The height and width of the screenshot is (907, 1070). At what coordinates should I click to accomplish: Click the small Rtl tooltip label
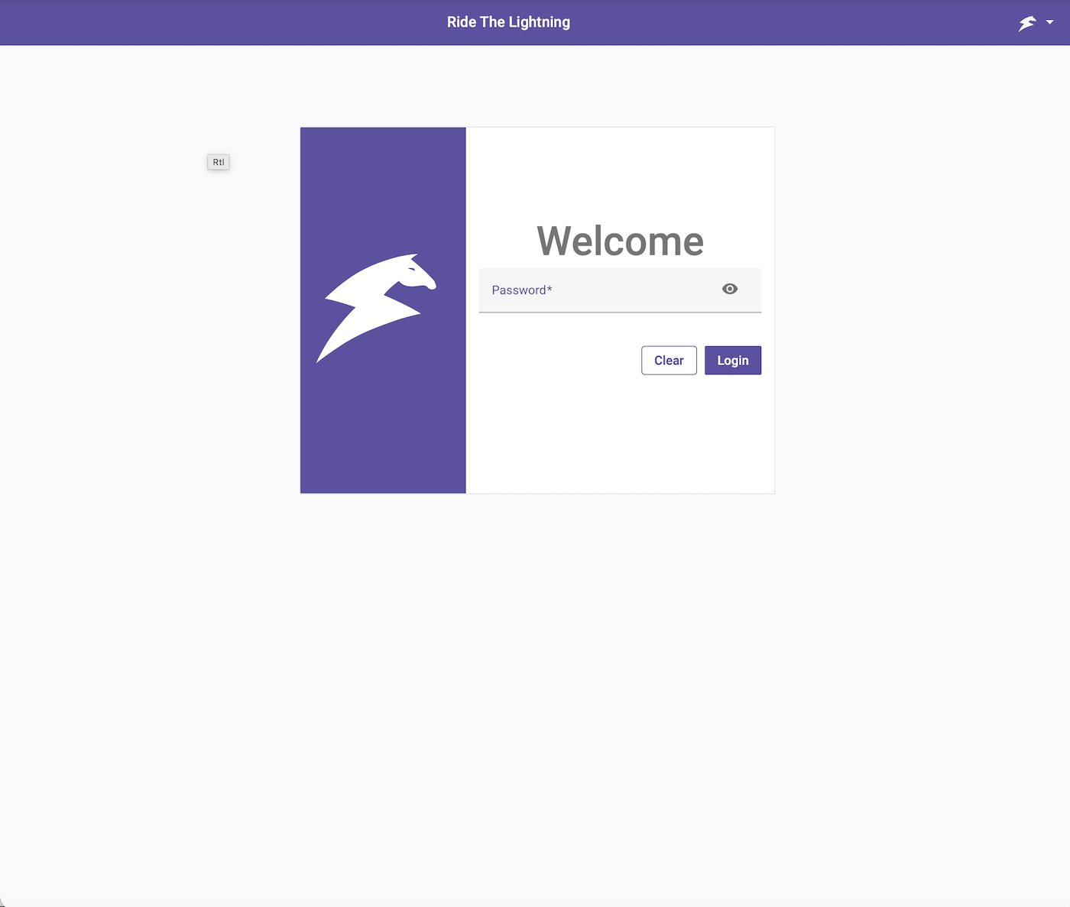pos(219,162)
